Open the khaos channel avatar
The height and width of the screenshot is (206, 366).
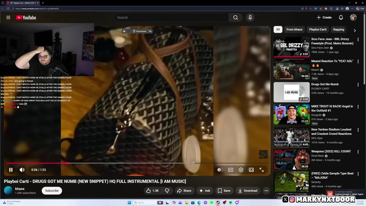click(x=8, y=191)
